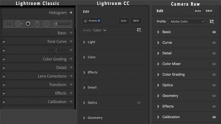The image size is (221, 124).
Task: Click B&W button in Lightroom CC
Action: pyautogui.click(x=136, y=21)
